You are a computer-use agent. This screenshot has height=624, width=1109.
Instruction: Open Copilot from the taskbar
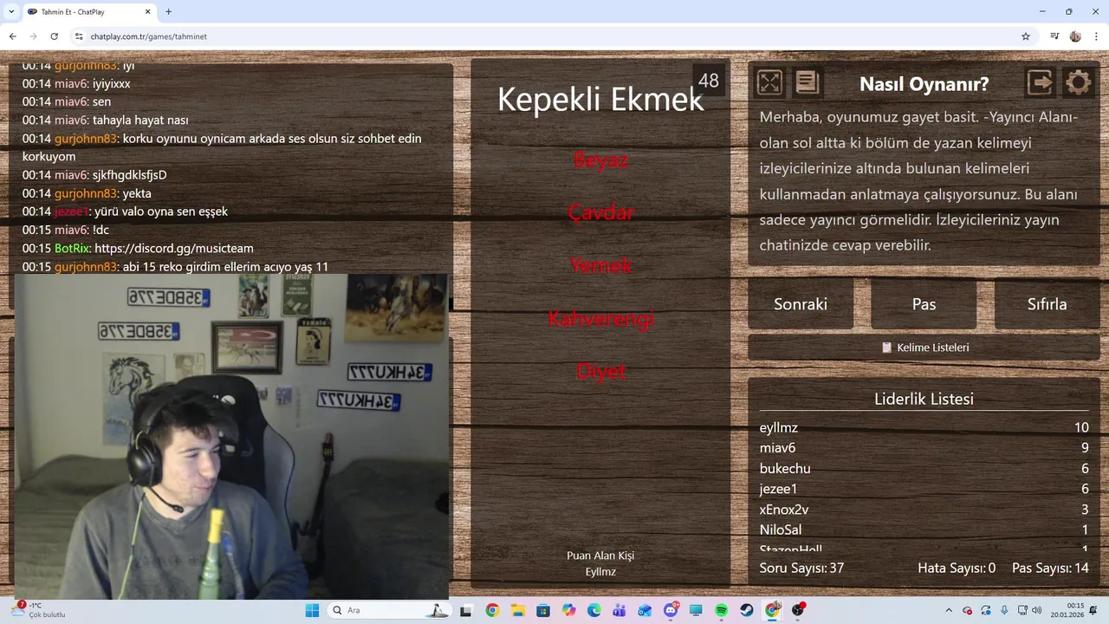click(x=568, y=610)
